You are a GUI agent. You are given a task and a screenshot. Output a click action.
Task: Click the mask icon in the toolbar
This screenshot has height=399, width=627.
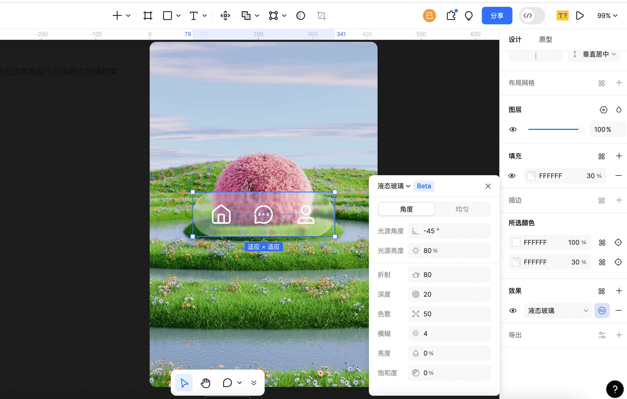tap(300, 16)
